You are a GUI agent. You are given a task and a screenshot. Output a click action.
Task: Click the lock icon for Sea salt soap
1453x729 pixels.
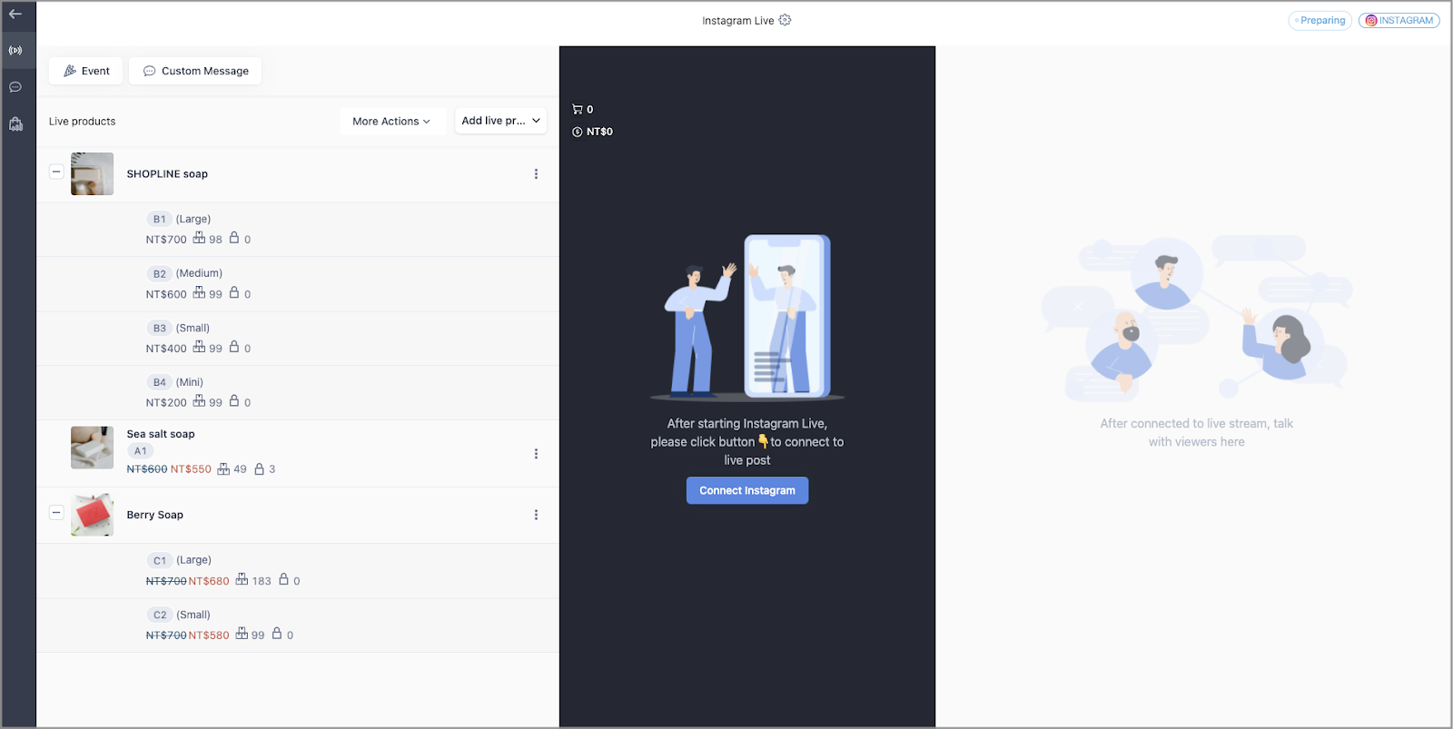(260, 468)
